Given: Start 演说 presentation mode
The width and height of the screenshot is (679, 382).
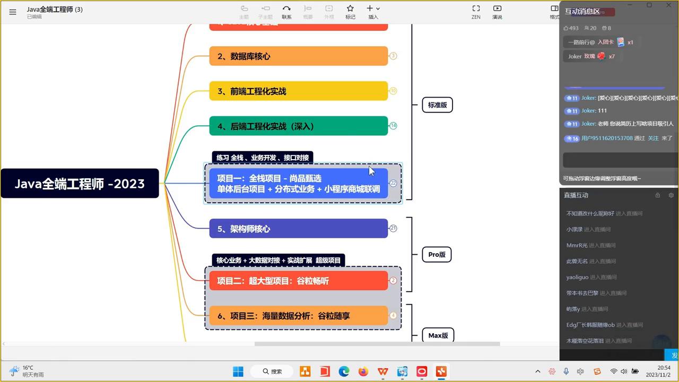Looking at the screenshot, I should pyautogui.click(x=497, y=11).
